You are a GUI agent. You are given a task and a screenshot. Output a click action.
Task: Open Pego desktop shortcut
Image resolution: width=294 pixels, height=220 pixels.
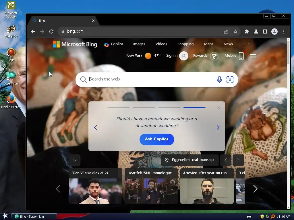click(11, 55)
